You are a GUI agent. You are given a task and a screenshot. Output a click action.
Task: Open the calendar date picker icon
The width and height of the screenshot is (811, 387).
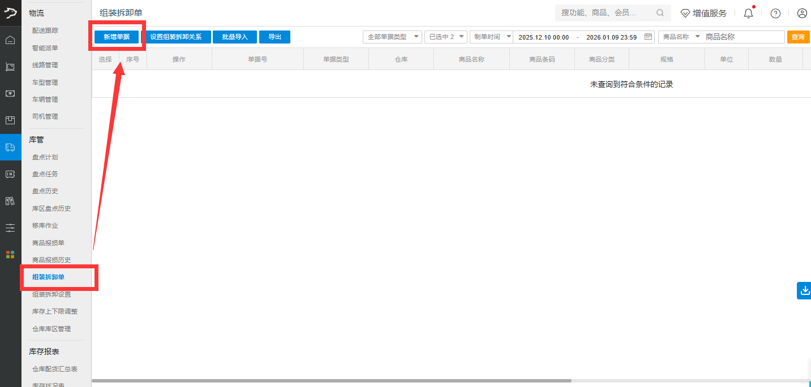648,37
